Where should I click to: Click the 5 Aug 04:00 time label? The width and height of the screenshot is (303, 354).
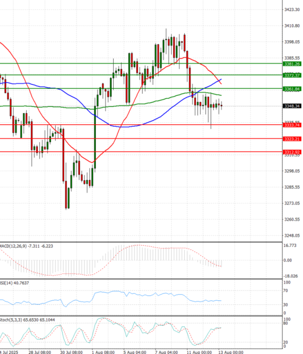pyautogui.click(x=134, y=352)
